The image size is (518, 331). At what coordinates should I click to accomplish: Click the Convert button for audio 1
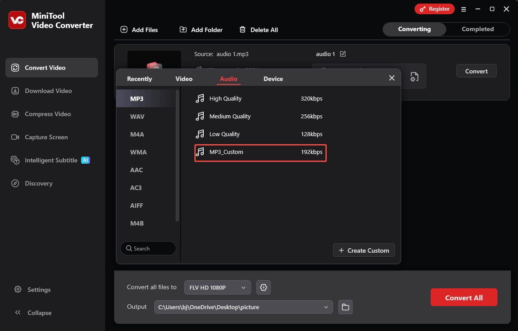coord(477,71)
